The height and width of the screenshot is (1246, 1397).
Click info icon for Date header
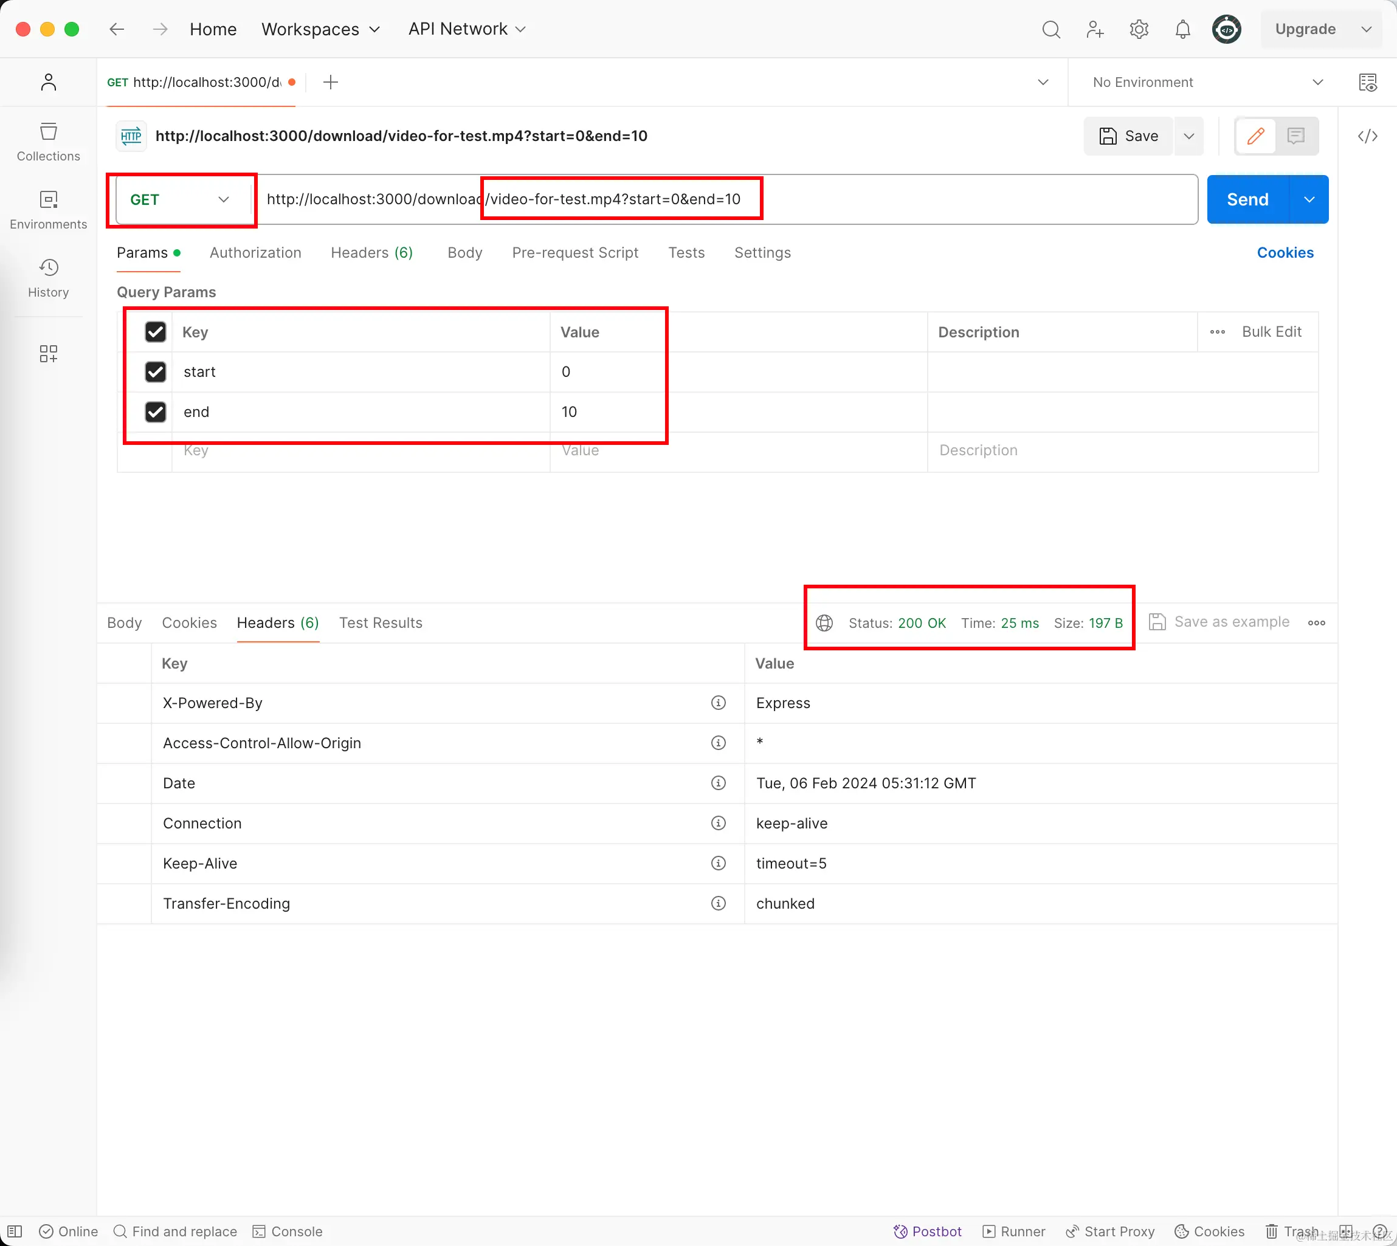point(719,783)
